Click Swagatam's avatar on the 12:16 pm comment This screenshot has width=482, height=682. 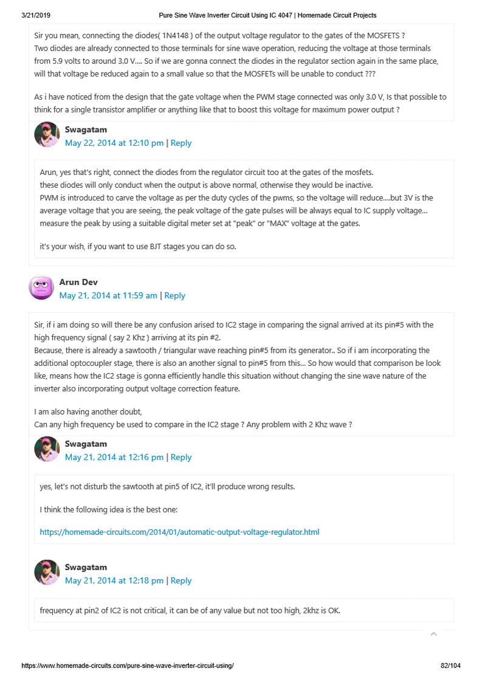click(47, 449)
